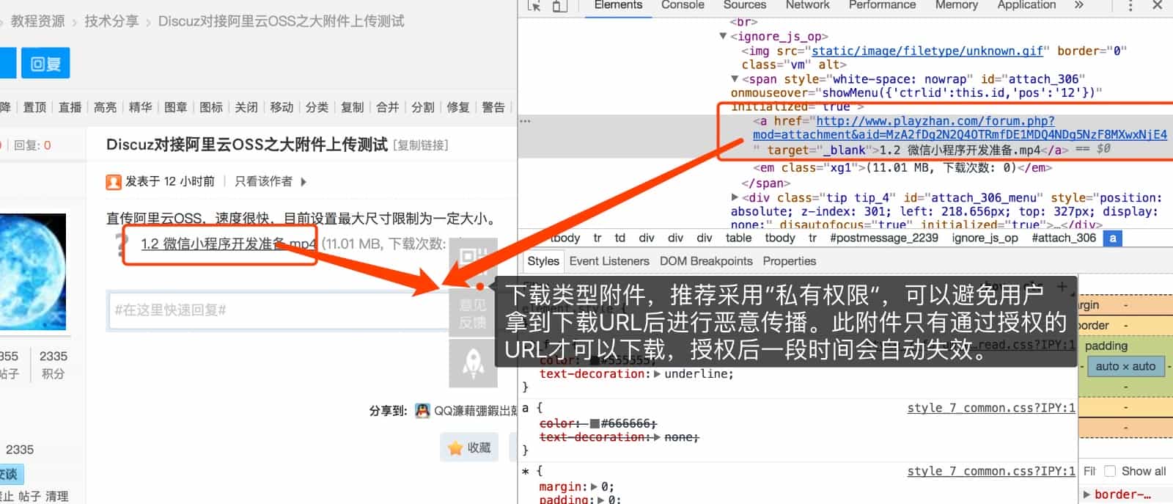Viewport: 1173px width, 504px height.
Task: Open the 技术分享 breadcrumb link
Action: (x=111, y=21)
